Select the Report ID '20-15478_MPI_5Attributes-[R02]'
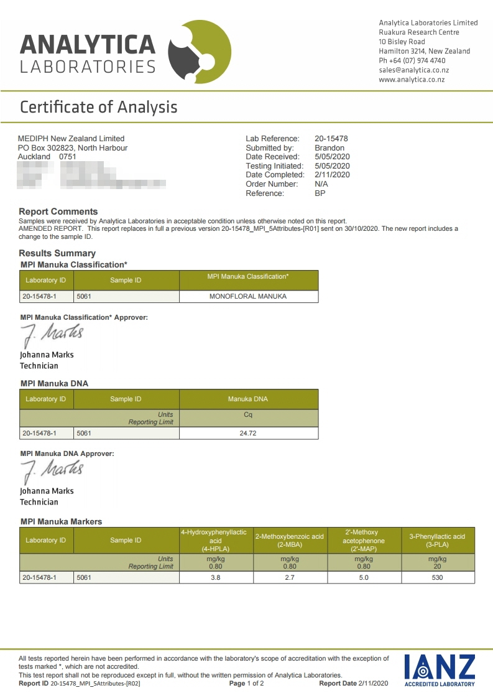Viewport: 493px width, 698px height. point(95,684)
